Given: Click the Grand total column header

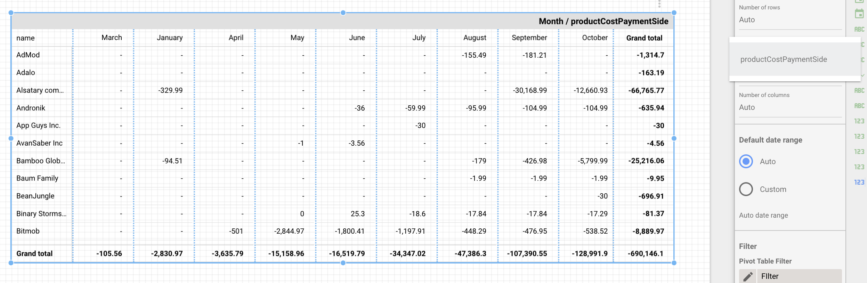Looking at the screenshot, I should [x=644, y=38].
